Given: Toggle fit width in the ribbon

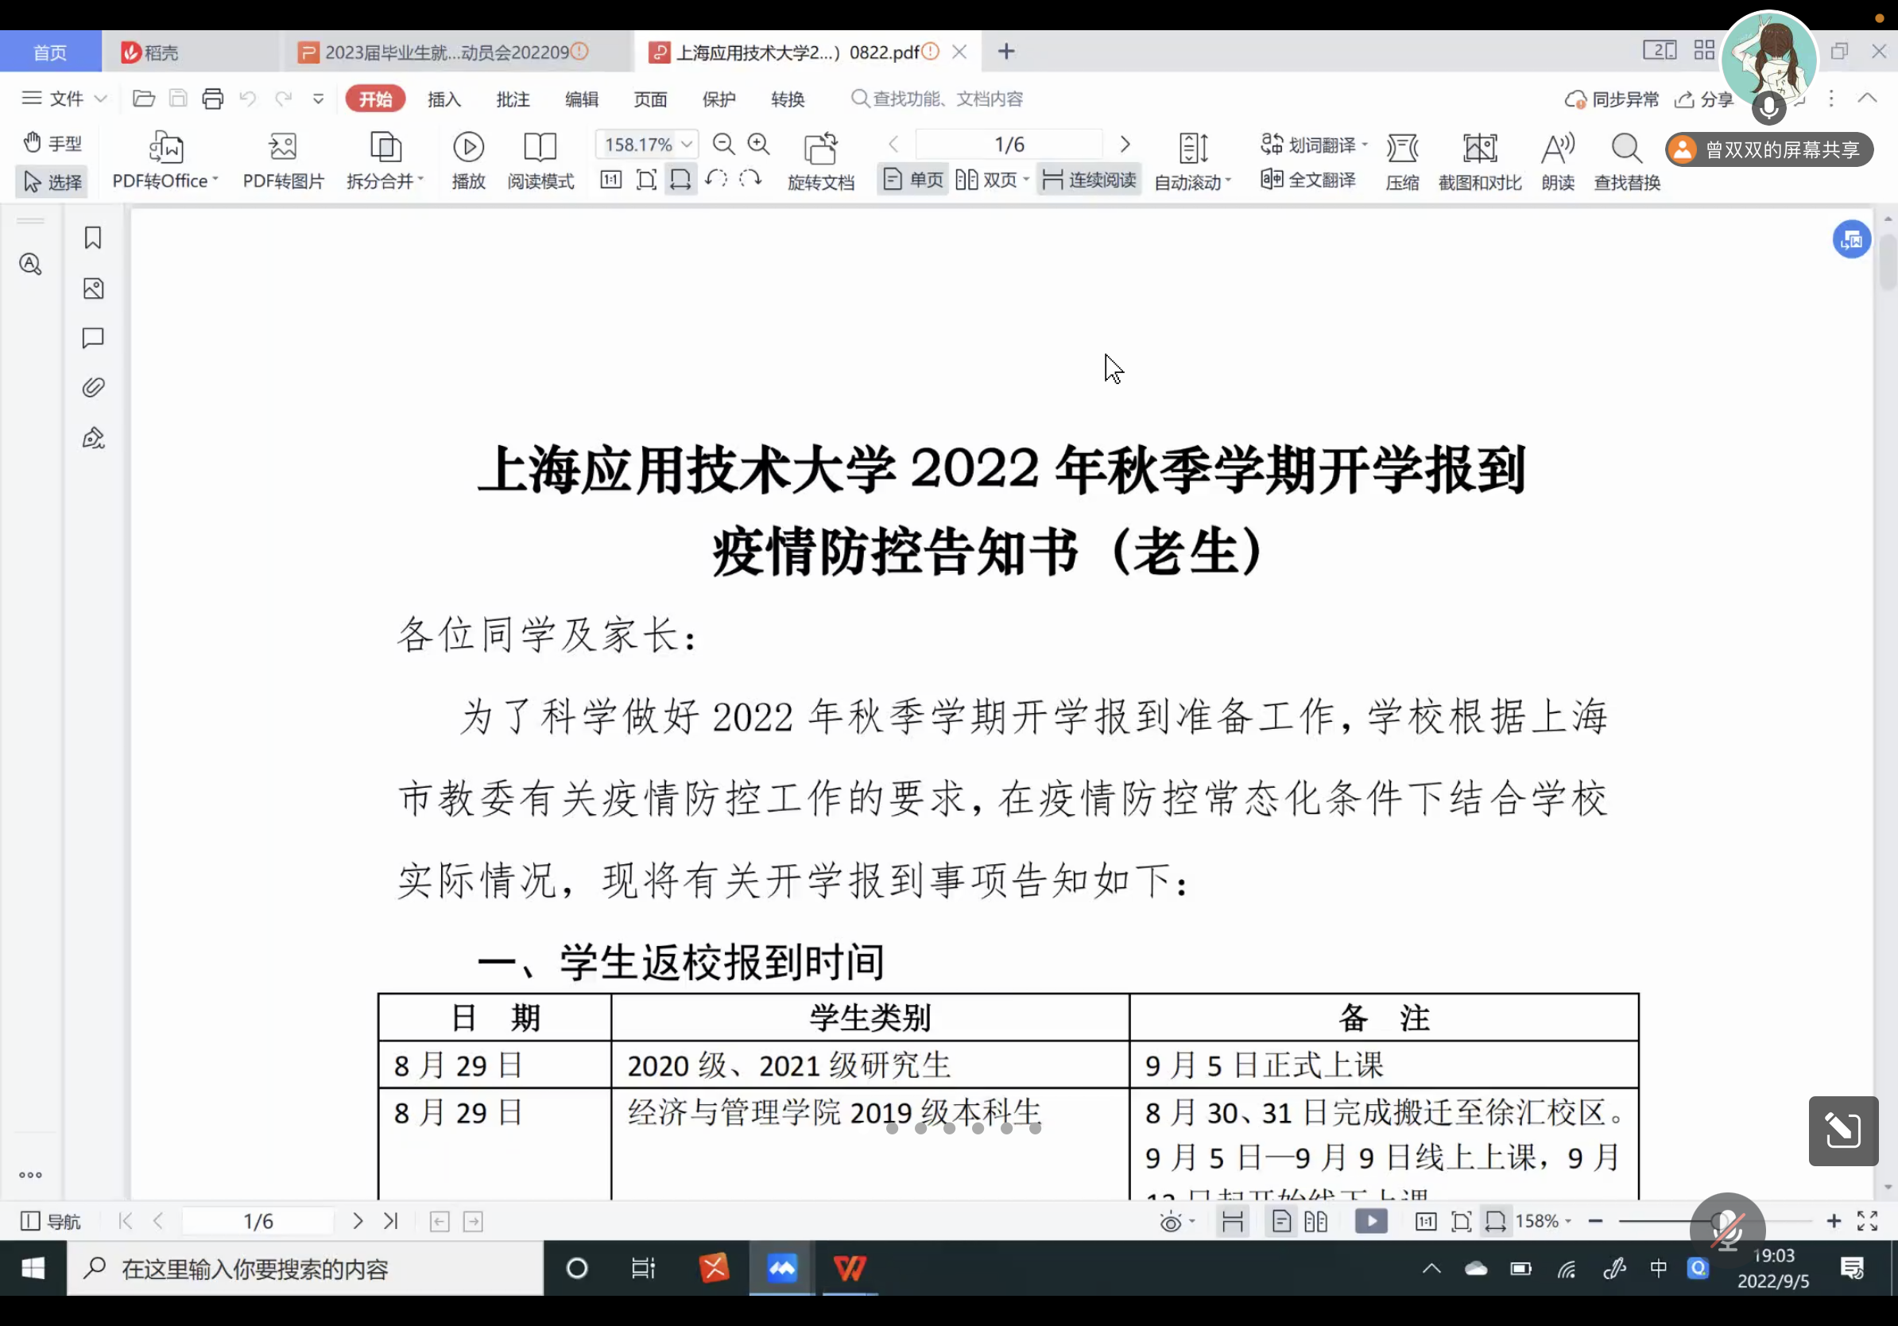Looking at the screenshot, I should (680, 180).
